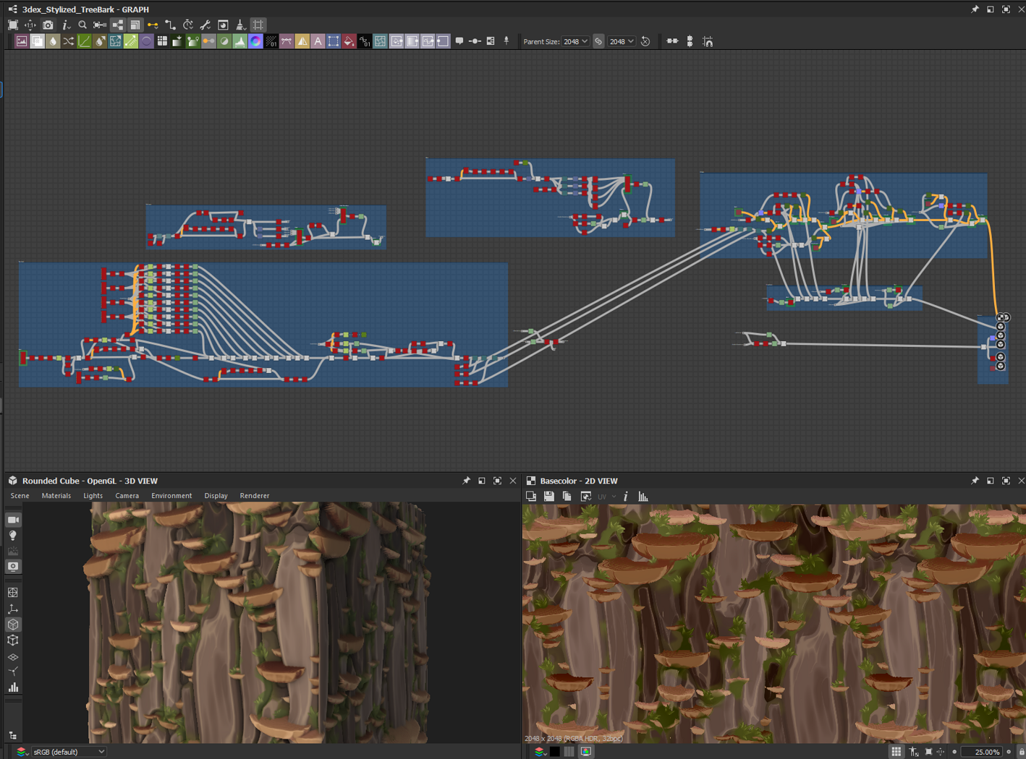Add a Curve node from toolbar
Screen dimensions: 1026x759
point(84,41)
